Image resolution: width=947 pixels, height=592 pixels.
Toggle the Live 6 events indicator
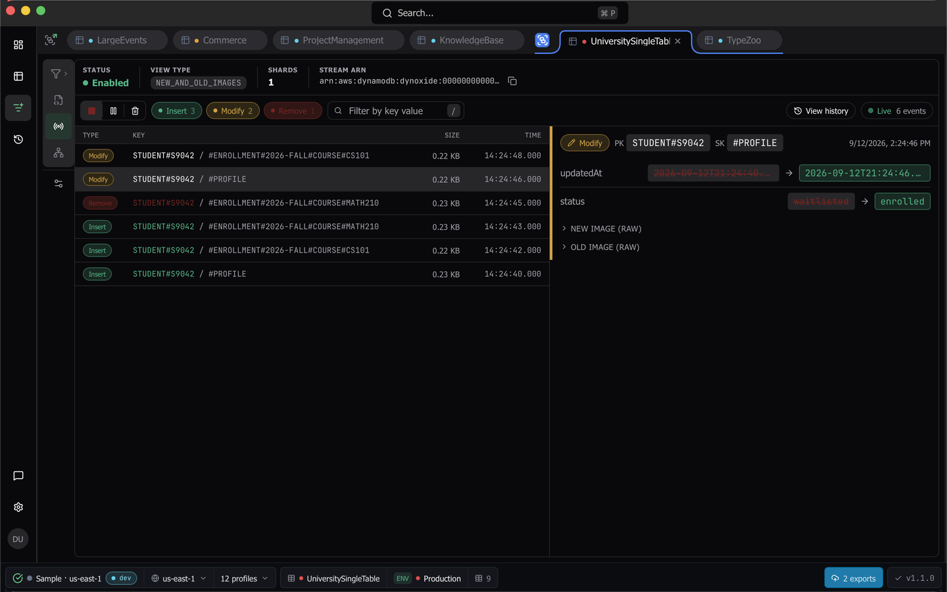tap(896, 111)
